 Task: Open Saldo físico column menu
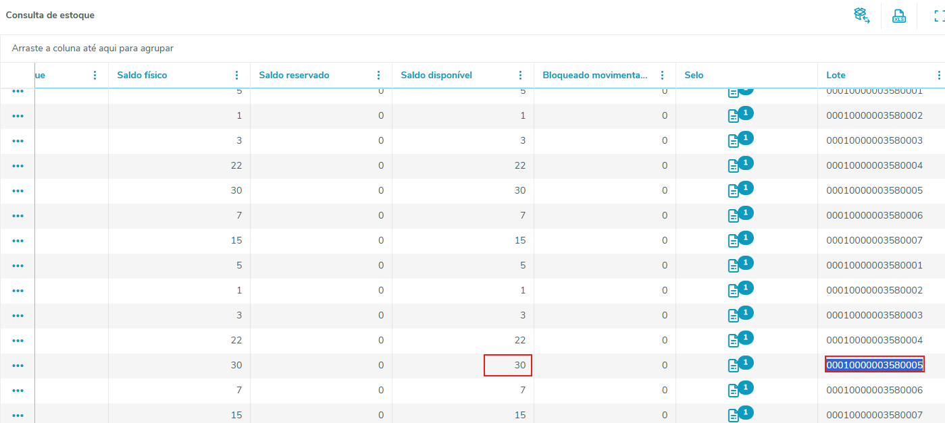(x=236, y=76)
